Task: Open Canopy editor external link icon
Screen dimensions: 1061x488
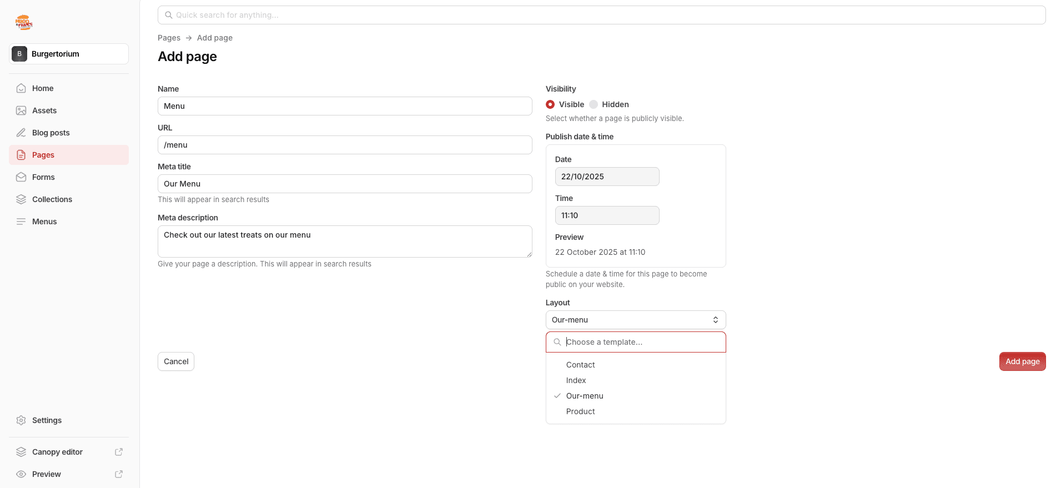Action: pos(118,452)
